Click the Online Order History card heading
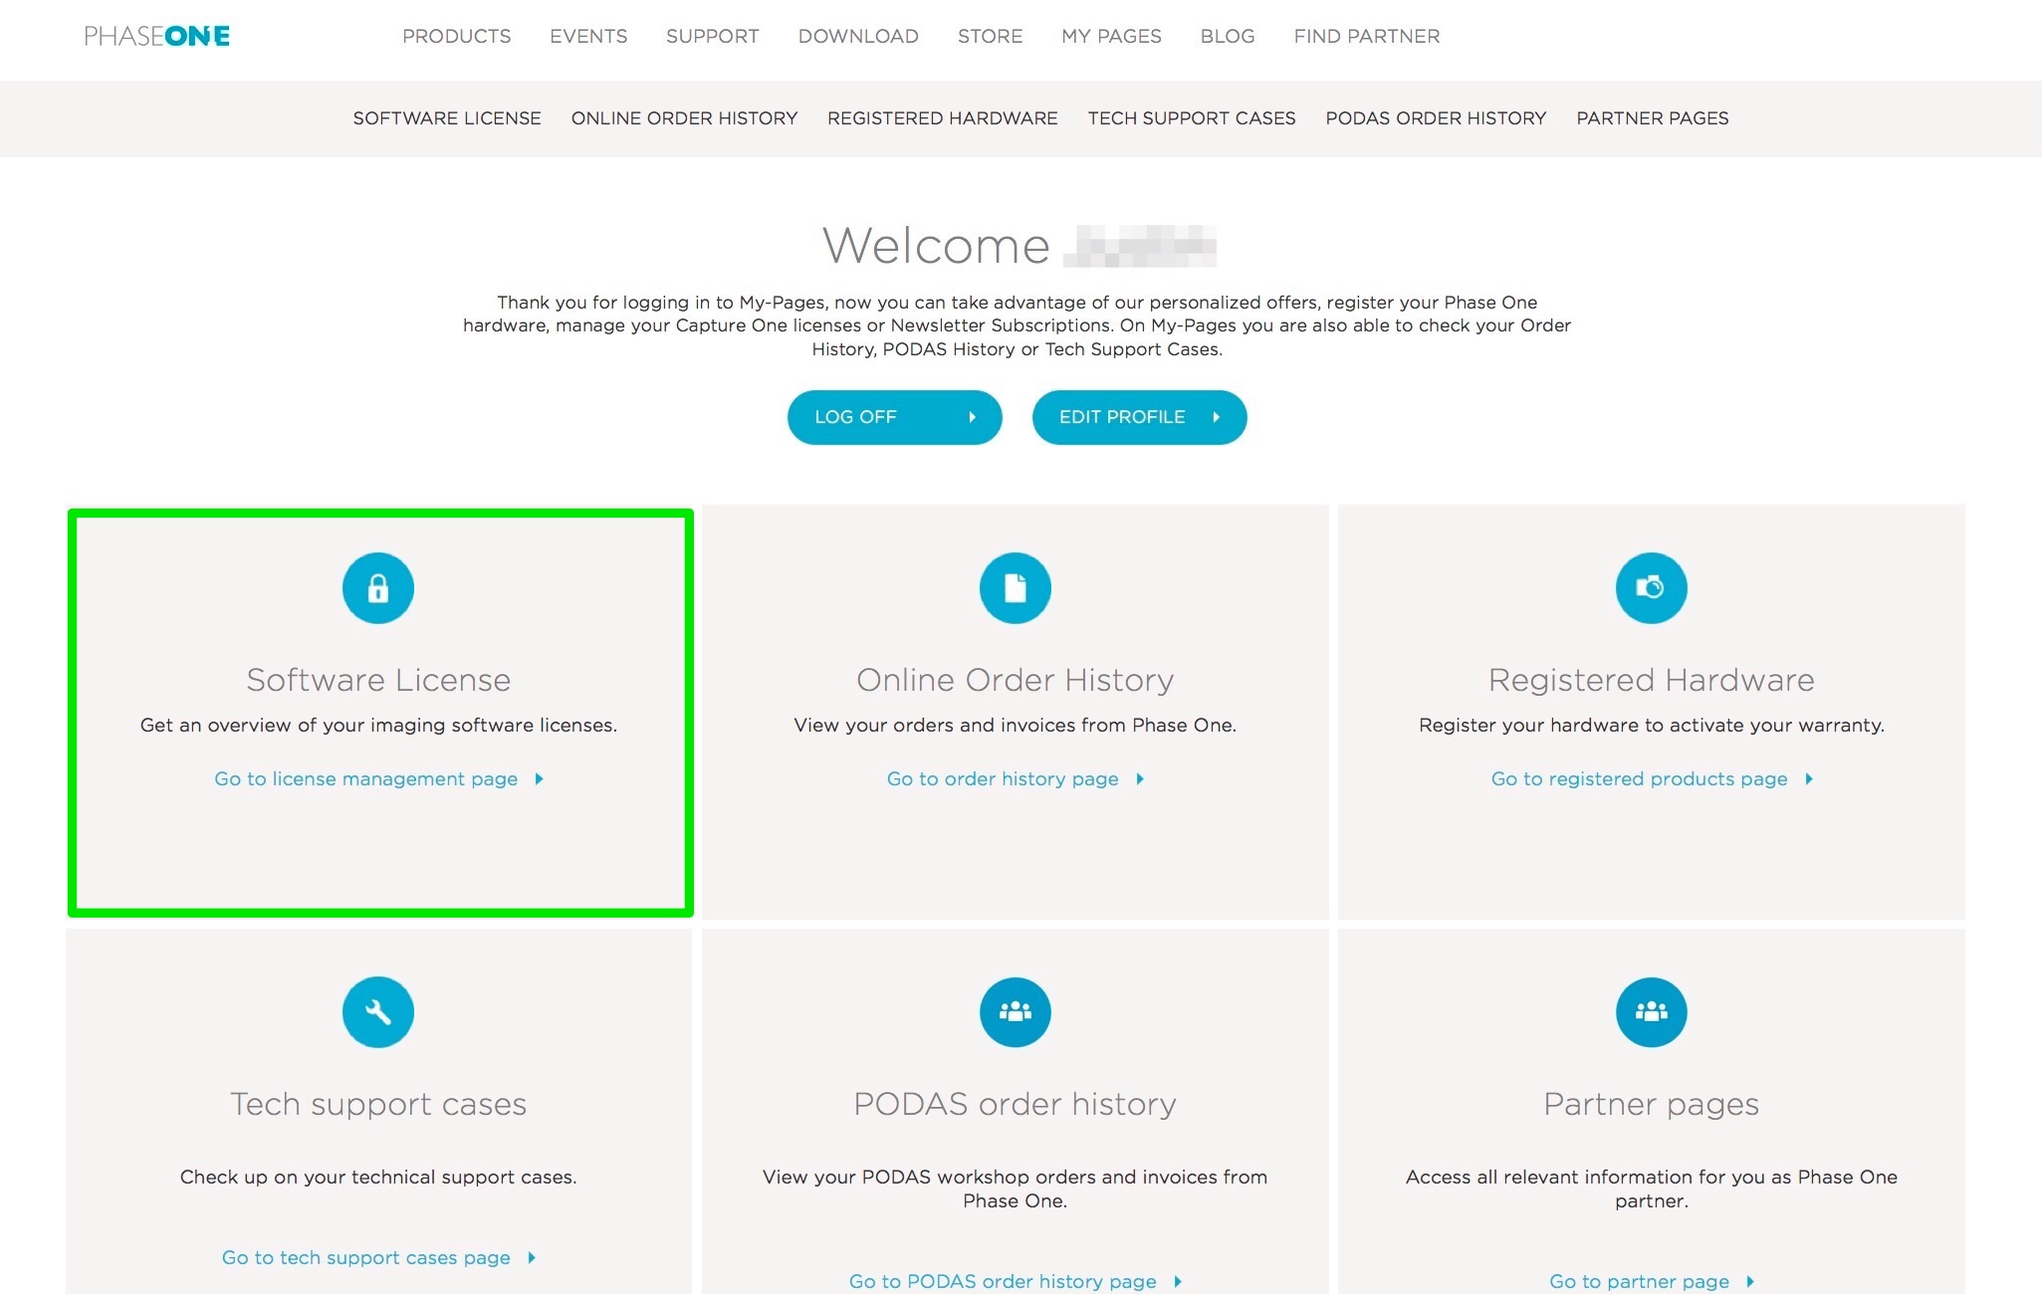The image size is (2042, 1294). [x=1016, y=680]
